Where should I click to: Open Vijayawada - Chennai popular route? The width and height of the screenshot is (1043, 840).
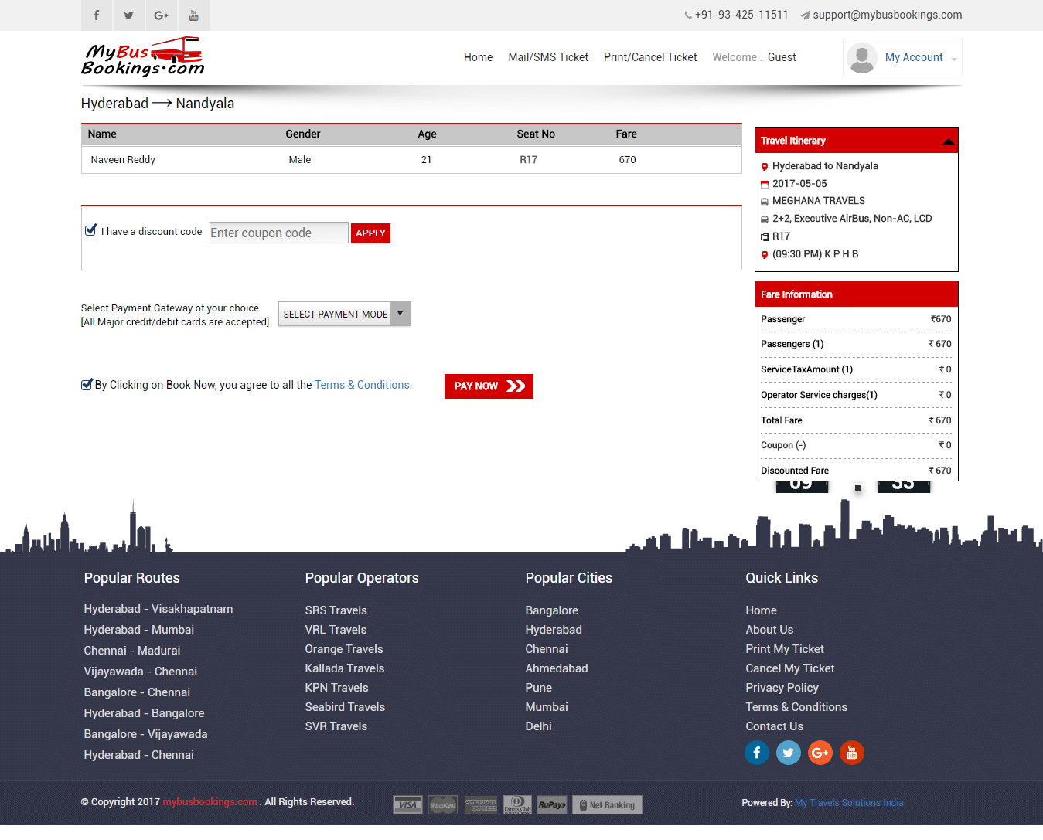click(x=141, y=672)
